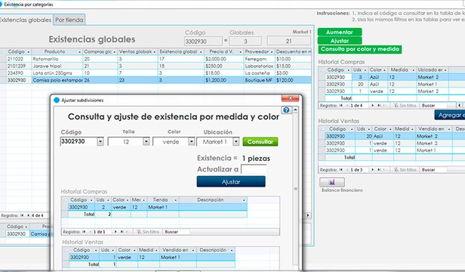The width and height of the screenshot is (465, 272).
Task: Select the Rotomartillo product row
Action: tap(156, 59)
